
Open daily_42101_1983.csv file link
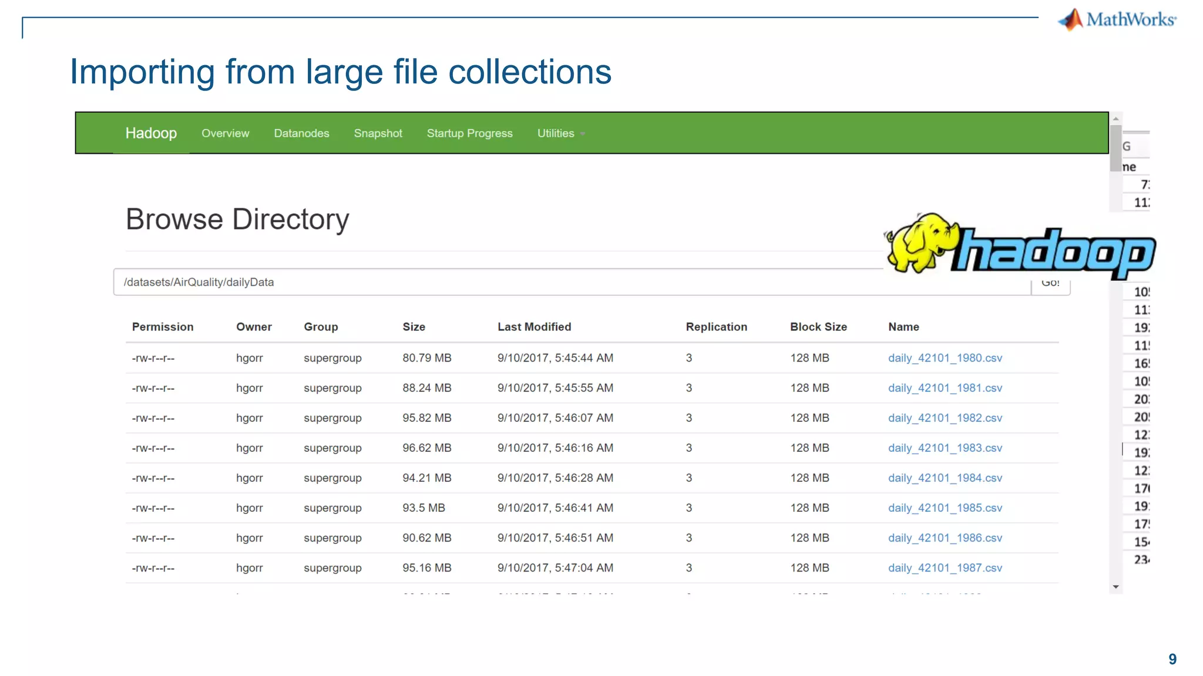click(945, 448)
